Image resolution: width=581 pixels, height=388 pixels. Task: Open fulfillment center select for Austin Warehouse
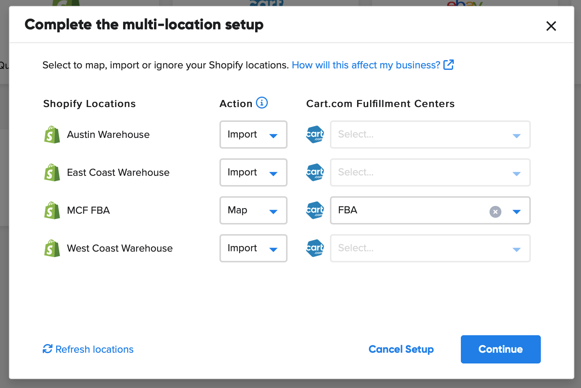(430, 135)
